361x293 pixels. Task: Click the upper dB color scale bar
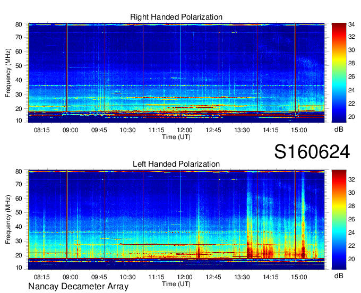click(339, 73)
